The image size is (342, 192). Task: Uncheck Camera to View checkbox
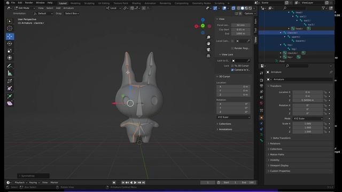(x=232, y=70)
